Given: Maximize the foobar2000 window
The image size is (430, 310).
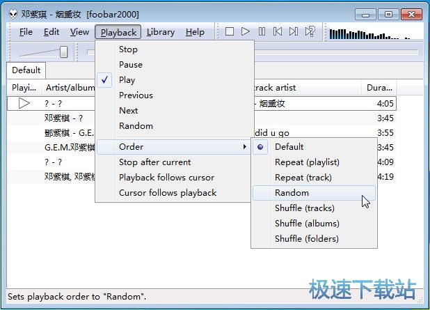Looking at the screenshot, I should [x=388, y=15].
